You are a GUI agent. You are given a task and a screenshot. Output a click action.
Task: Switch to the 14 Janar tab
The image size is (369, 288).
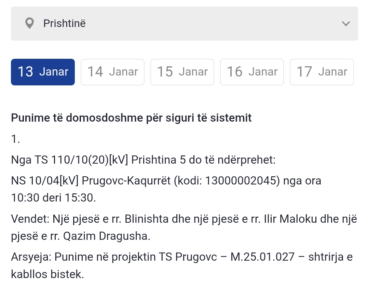point(112,72)
